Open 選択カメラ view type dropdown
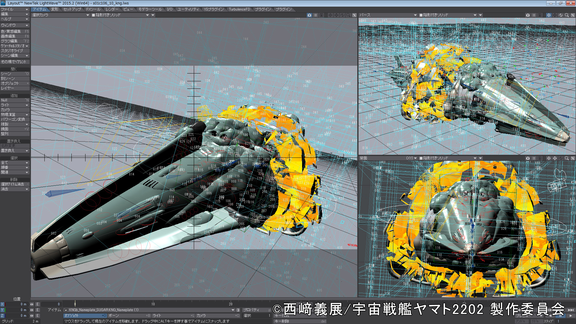Screen dimensions: 576x324 pos(61,15)
